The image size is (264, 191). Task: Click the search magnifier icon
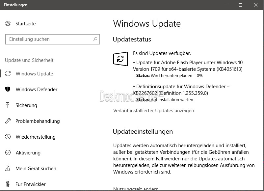point(95,39)
